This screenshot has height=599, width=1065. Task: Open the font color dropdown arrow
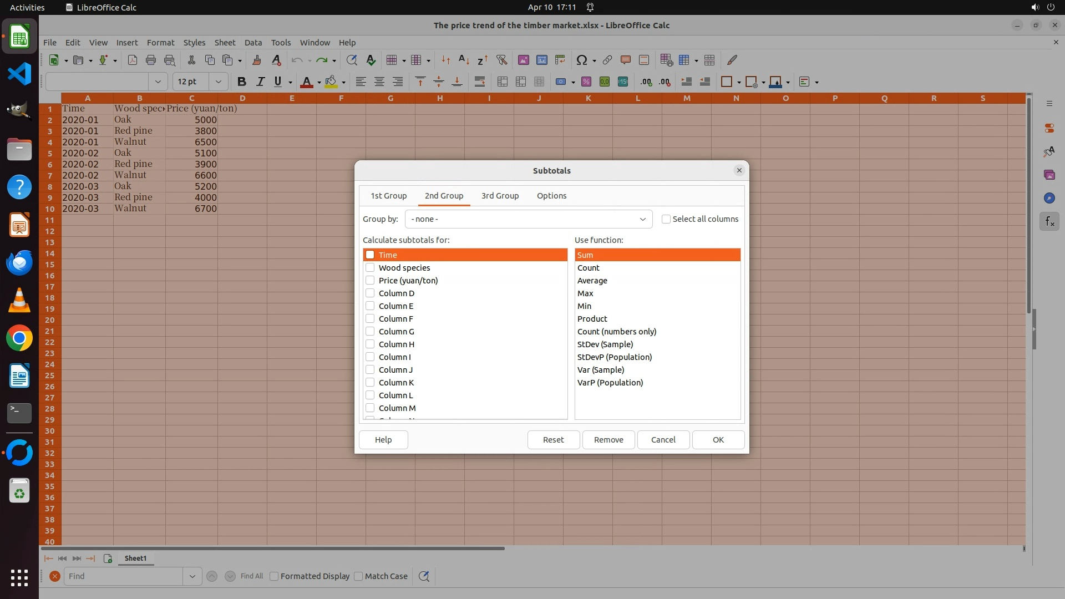click(x=319, y=83)
